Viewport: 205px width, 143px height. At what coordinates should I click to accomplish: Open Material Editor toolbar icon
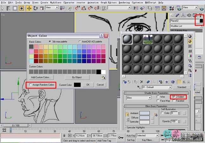coord(171,8)
